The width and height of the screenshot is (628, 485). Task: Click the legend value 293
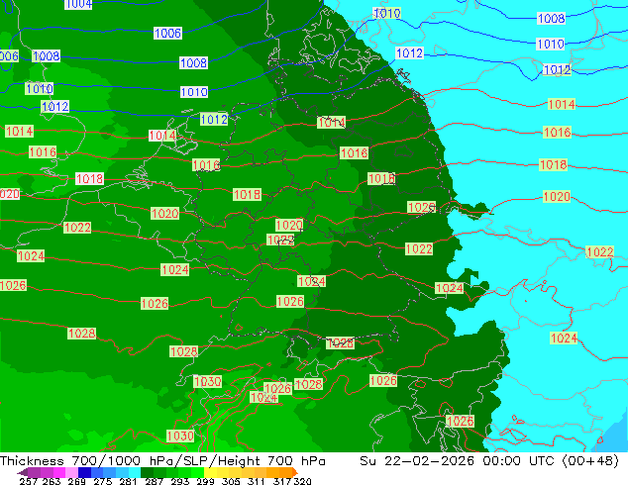179,481
